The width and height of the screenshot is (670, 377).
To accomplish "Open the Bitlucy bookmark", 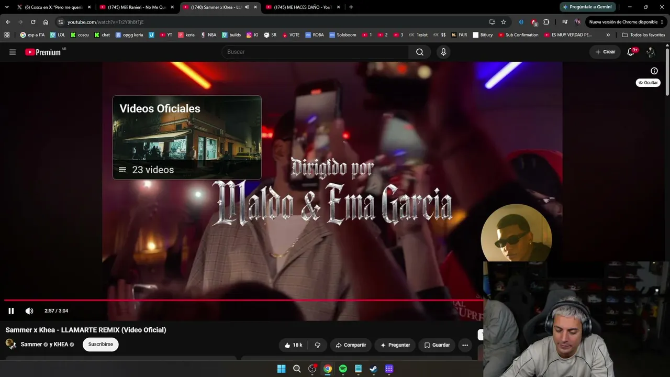I will (x=483, y=35).
